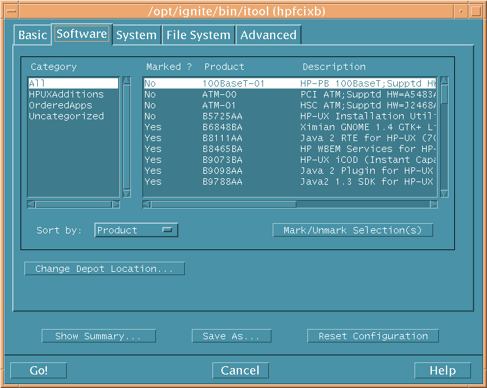
Task: Click the product list scroll-right arrow
Action: click(434, 205)
